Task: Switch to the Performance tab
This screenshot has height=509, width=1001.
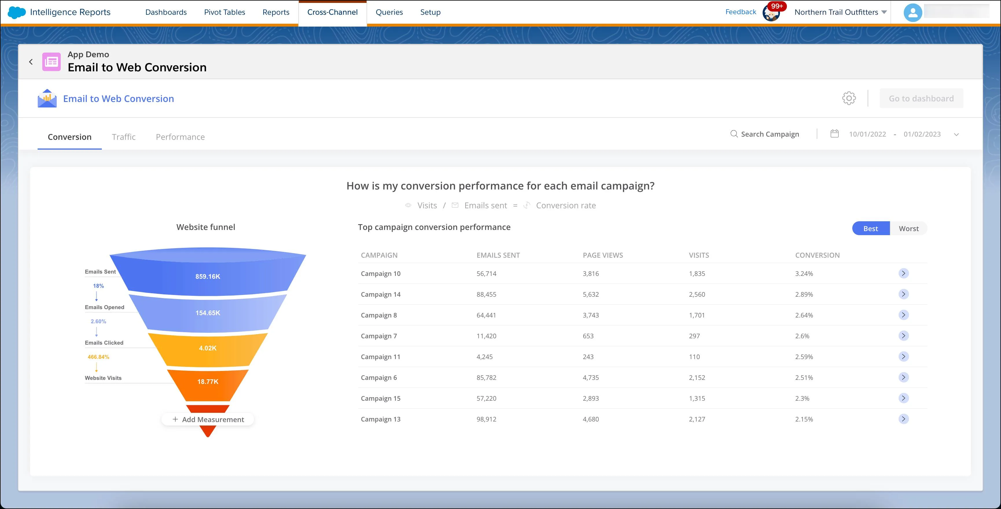Action: [x=180, y=137]
